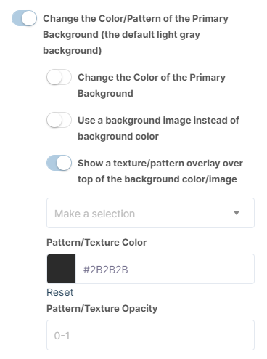Click the #2B2B2B hex color field
267x359 pixels.
pos(165,269)
